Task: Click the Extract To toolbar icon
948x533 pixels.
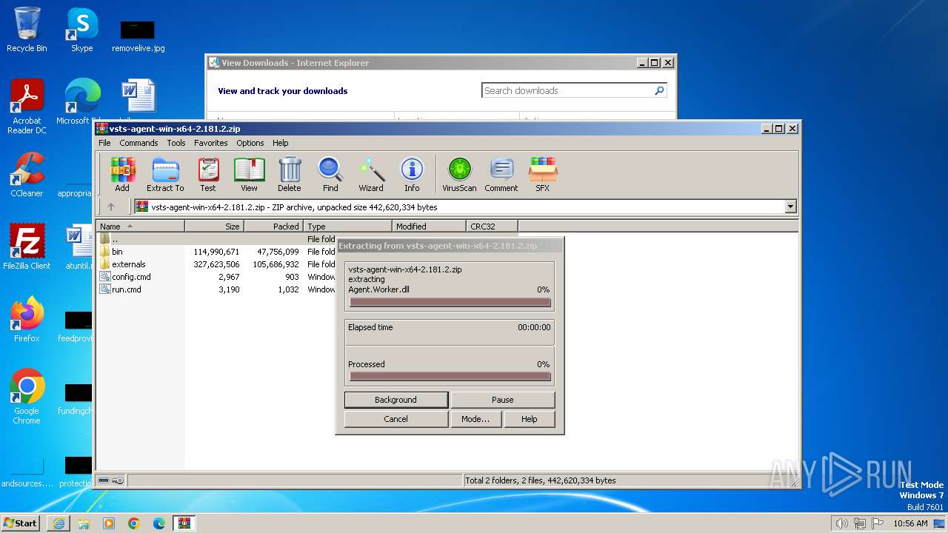Action: (165, 175)
